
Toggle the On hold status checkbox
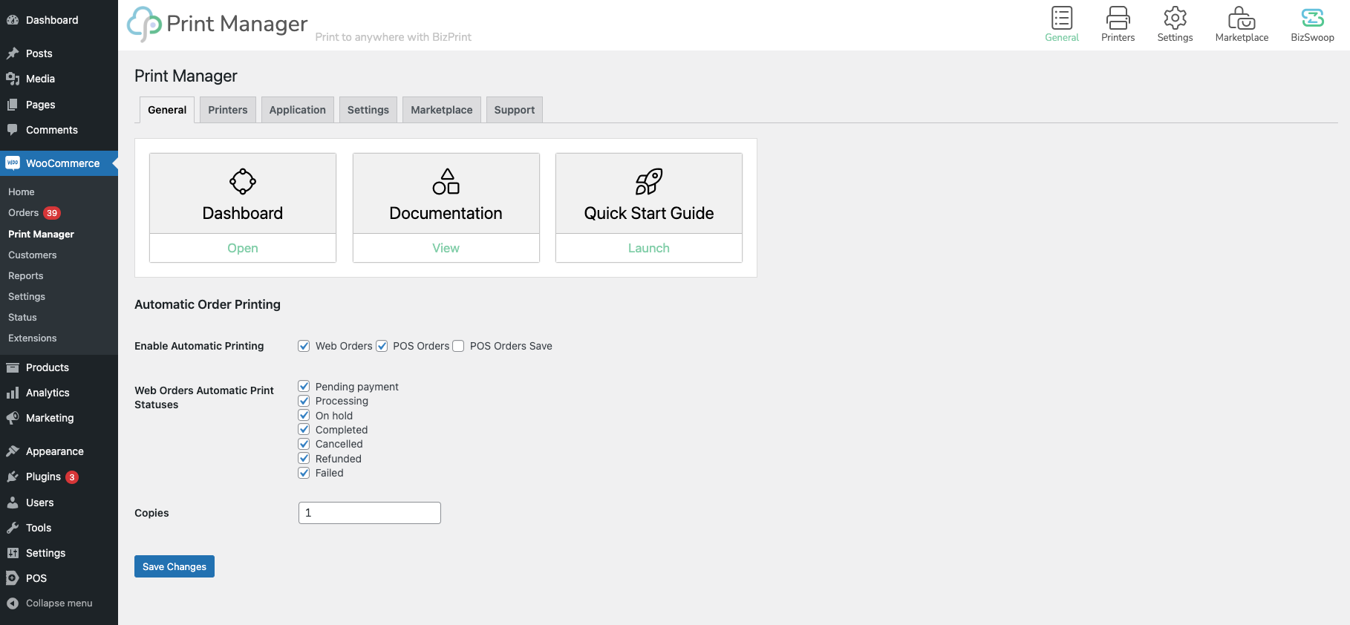coord(304,415)
